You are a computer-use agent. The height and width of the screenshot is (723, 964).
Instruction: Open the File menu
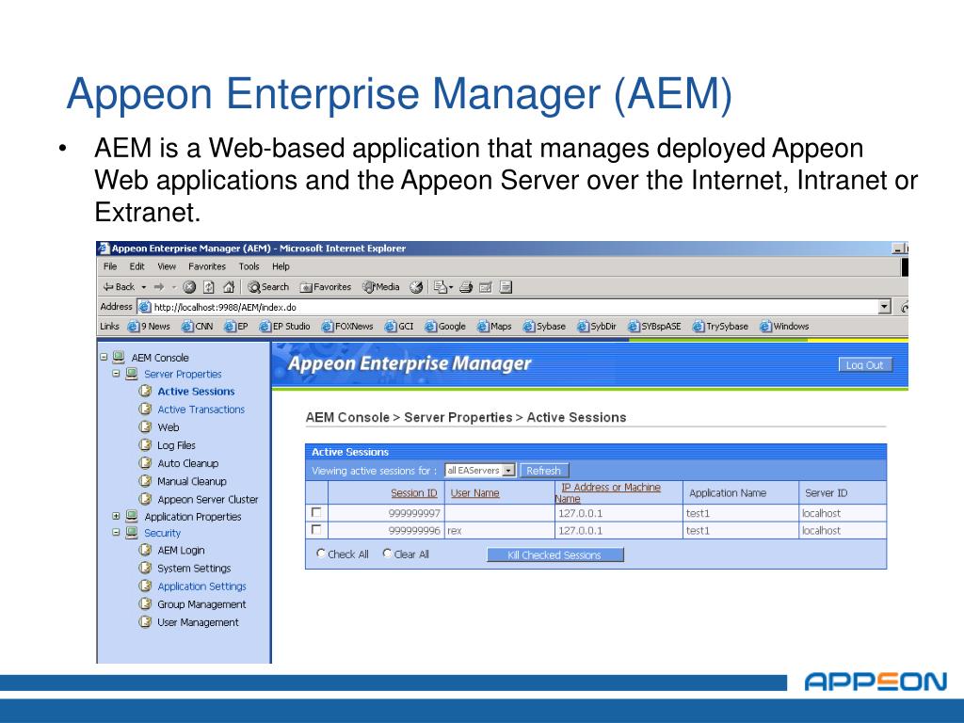pyautogui.click(x=110, y=266)
